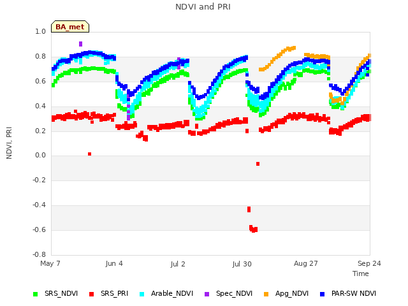Click the 0.8 y-axis tick label
The width and height of the screenshot is (408, 306).
coord(40,56)
